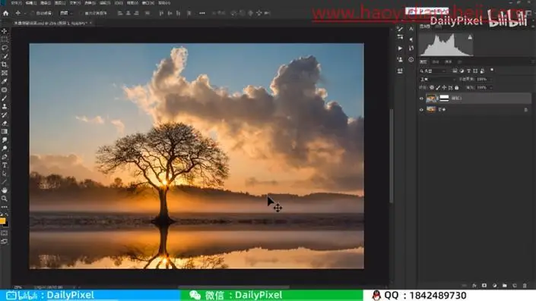The image size is (536, 301).
Task: Open the File menu
Action: (x=16, y=3)
